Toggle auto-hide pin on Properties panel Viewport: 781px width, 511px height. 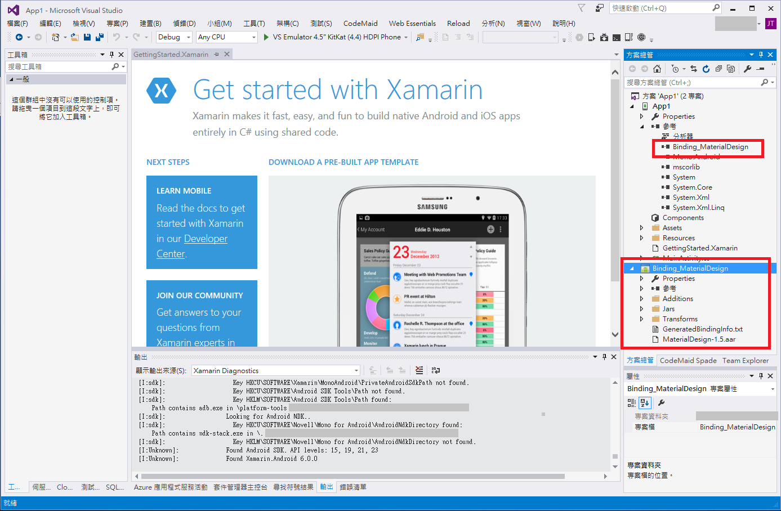pos(761,376)
